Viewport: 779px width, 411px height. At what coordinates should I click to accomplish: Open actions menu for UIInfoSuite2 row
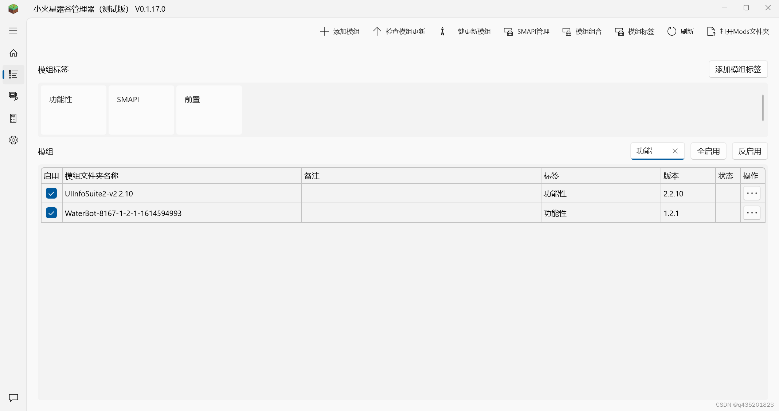(752, 193)
